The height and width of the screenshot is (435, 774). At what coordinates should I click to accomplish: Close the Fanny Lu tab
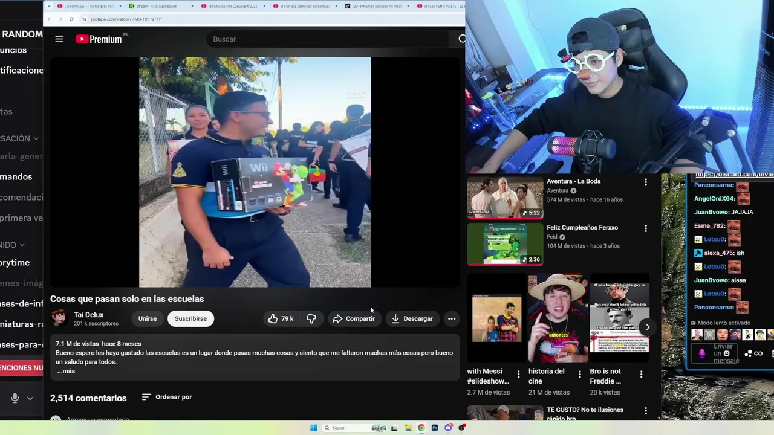coord(120,6)
